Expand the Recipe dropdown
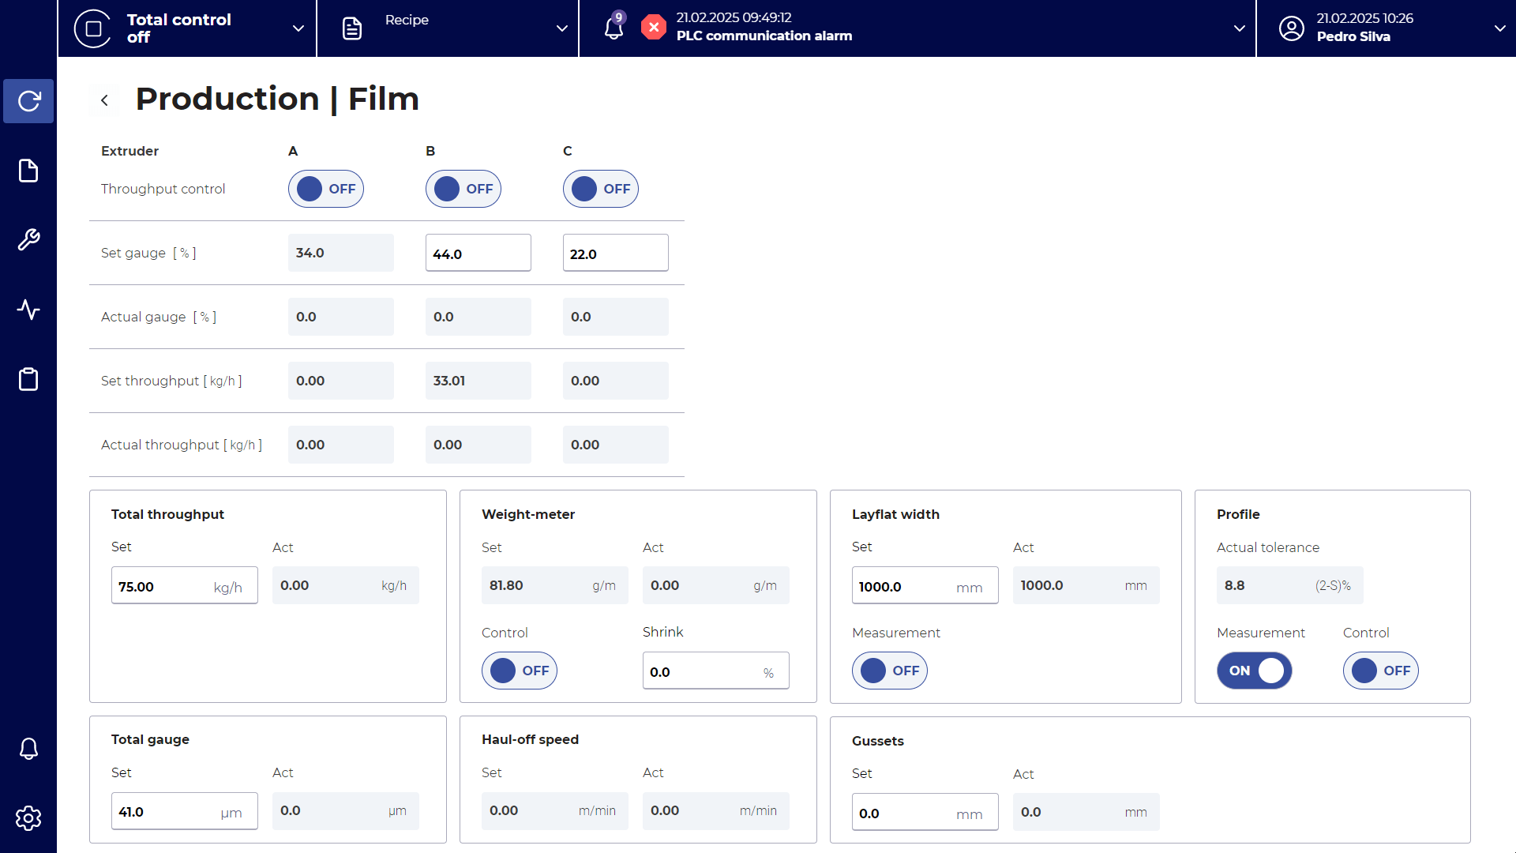The image size is (1516, 853). [x=561, y=28]
